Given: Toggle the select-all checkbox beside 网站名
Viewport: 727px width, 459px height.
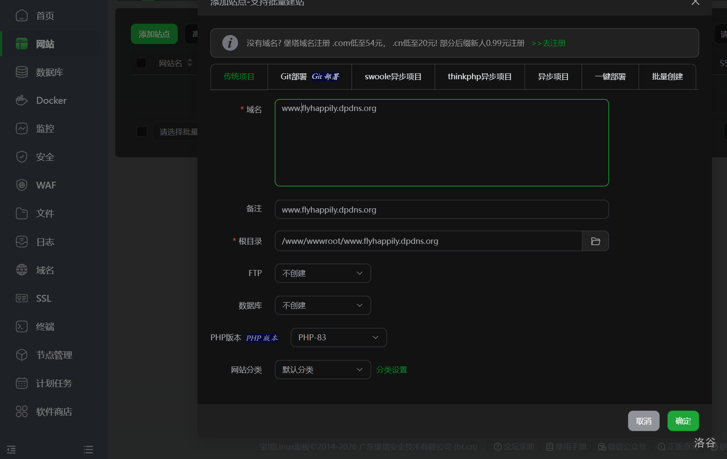Looking at the screenshot, I should pyautogui.click(x=141, y=63).
